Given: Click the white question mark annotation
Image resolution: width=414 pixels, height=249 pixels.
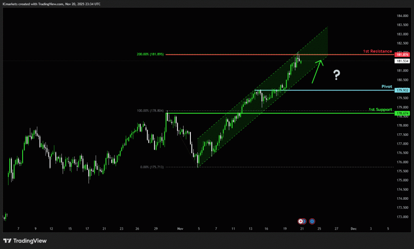Looking at the screenshot, I should (336, 74).
